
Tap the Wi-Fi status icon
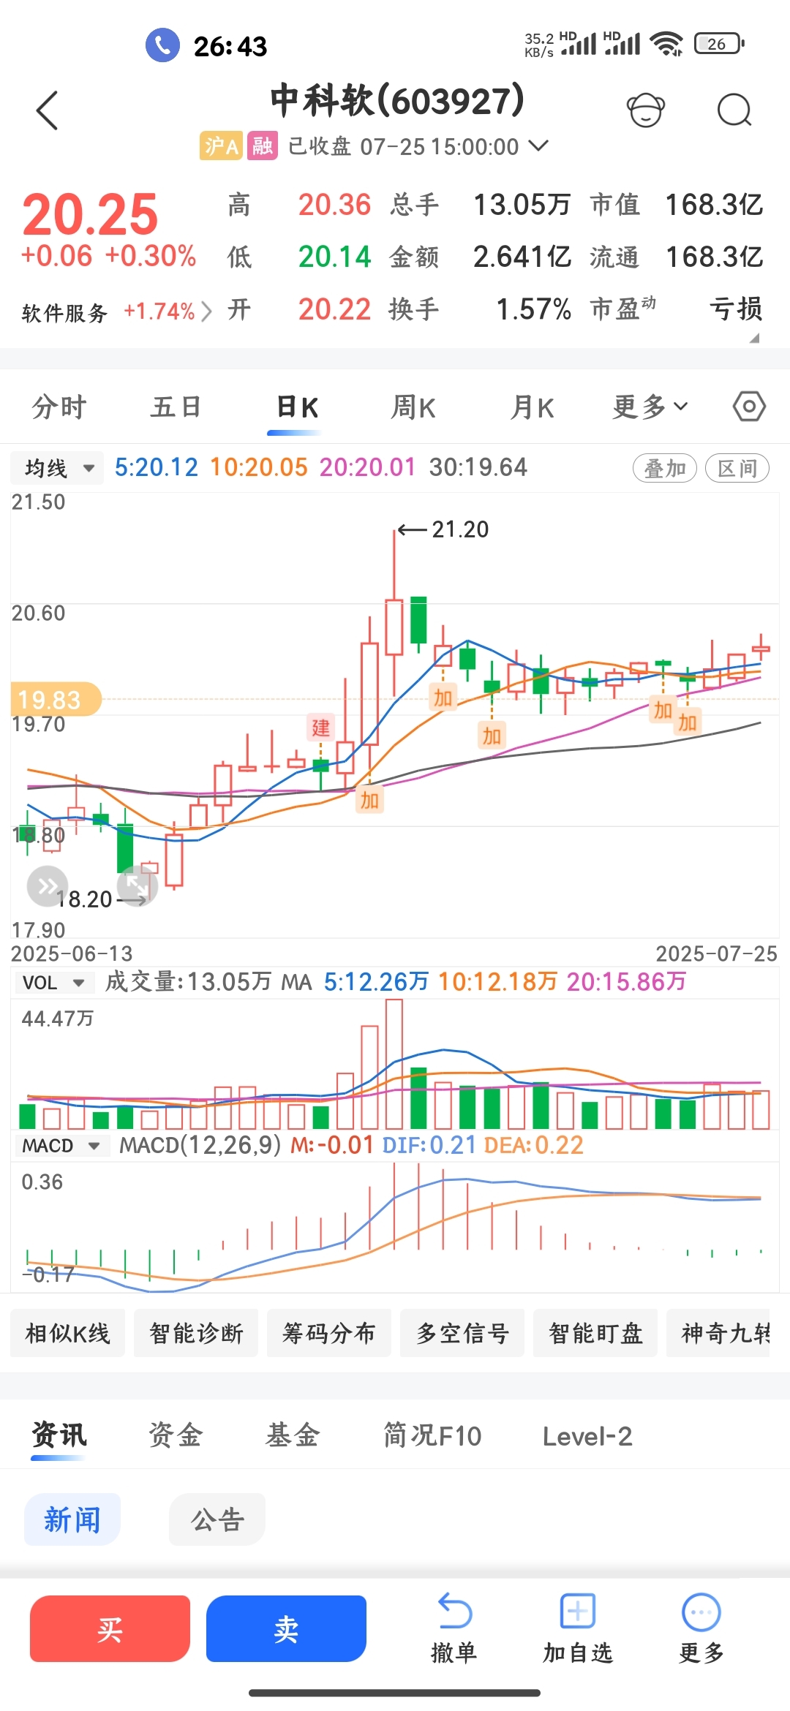666,44
